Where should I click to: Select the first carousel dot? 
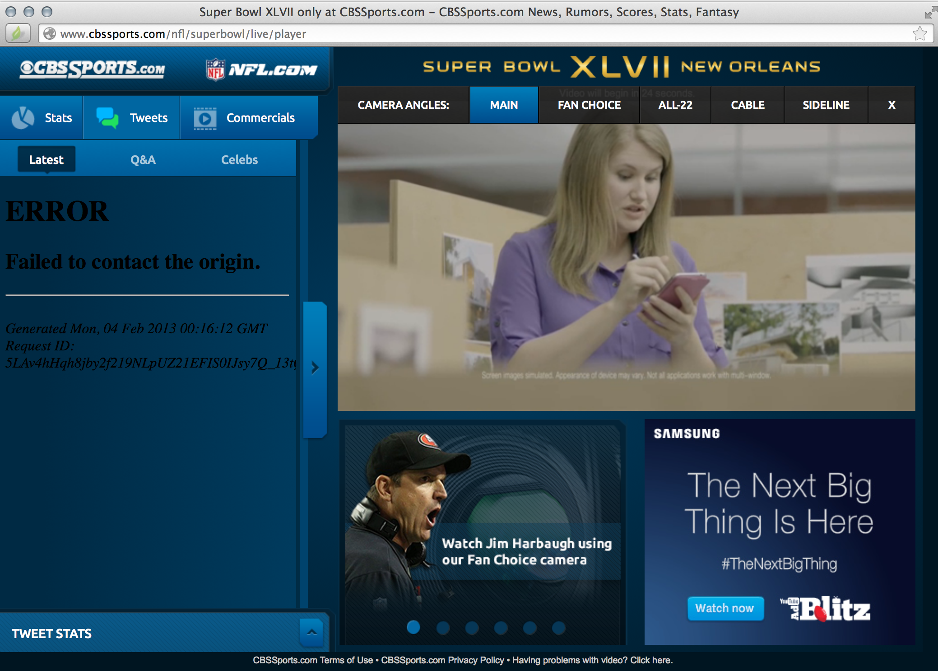(x=413, y=627)
